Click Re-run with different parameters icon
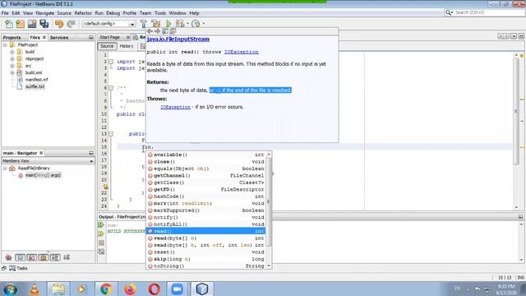526x296 pixels. [x=101, y=234]
